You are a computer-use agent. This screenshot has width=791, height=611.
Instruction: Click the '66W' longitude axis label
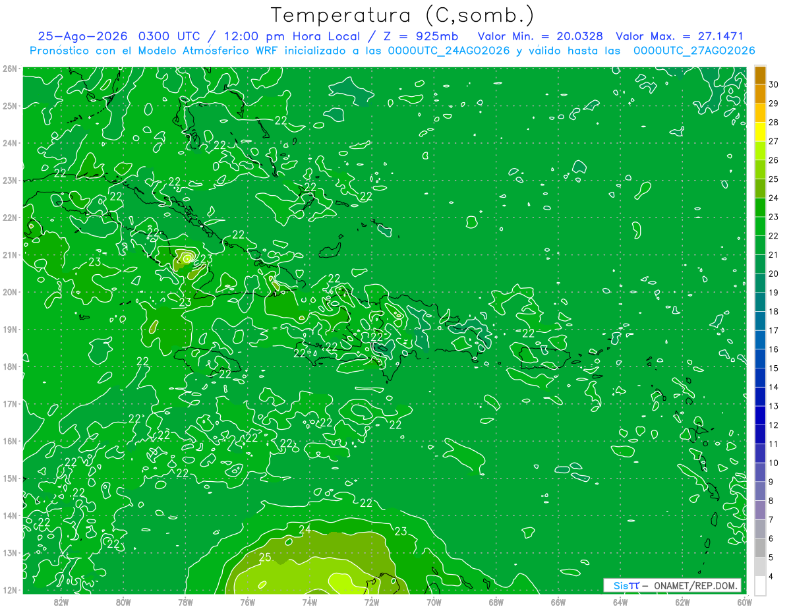558,602
